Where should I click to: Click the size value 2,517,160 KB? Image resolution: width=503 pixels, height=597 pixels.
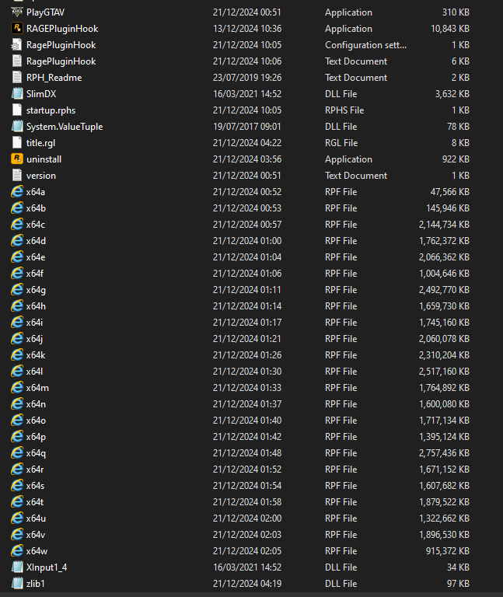[x=445, y=372]
